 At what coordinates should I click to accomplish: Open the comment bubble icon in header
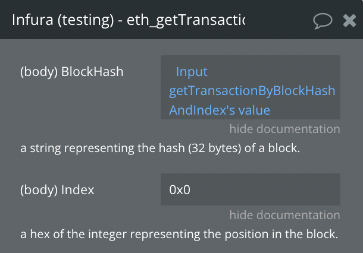click(323, 21)
